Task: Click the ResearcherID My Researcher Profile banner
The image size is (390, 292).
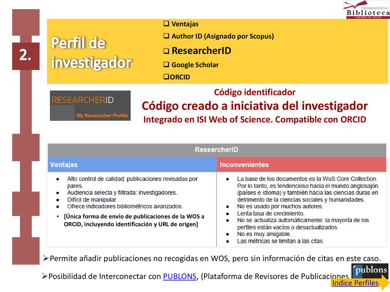Action: click(x=90, y=106)
